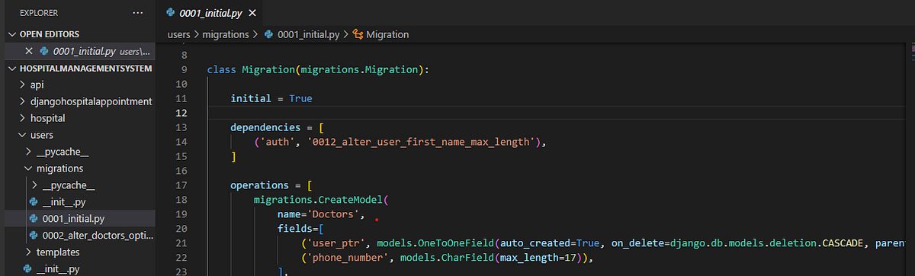Click the name='Doctors' code line

321,214
